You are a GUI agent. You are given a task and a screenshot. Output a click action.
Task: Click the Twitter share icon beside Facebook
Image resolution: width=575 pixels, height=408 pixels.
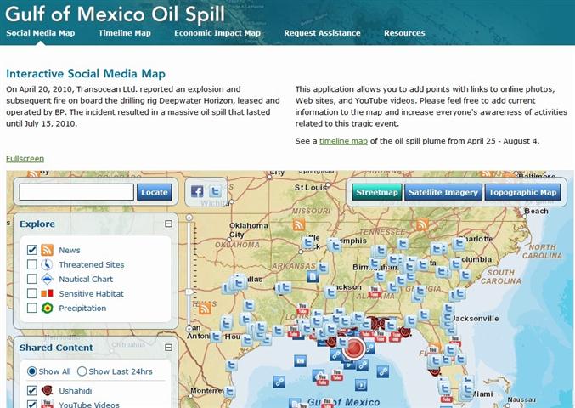pyautogui.click(x=215, y=191)
